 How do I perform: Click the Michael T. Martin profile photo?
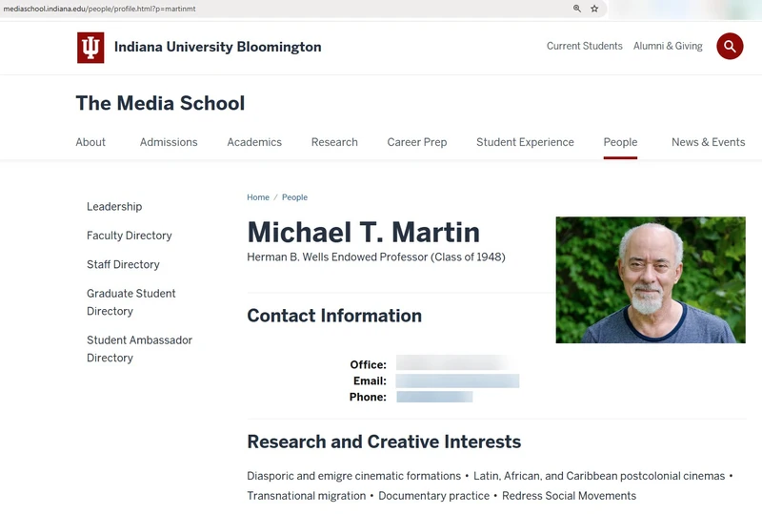pos(651,279)
